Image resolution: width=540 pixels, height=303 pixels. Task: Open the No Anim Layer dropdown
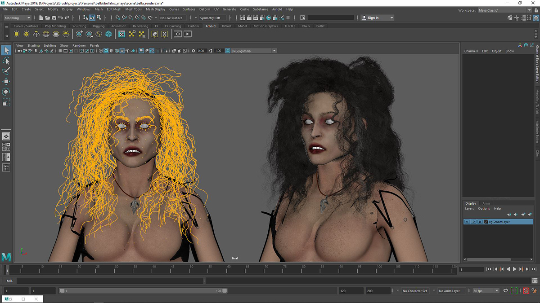(x=451, y=291)
